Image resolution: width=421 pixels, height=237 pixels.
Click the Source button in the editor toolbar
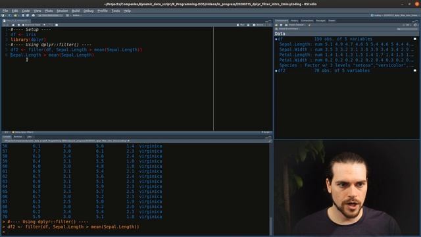point(259,25)
